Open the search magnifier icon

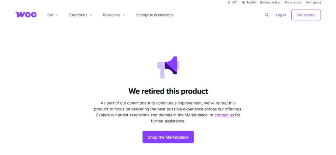[267, 15]
